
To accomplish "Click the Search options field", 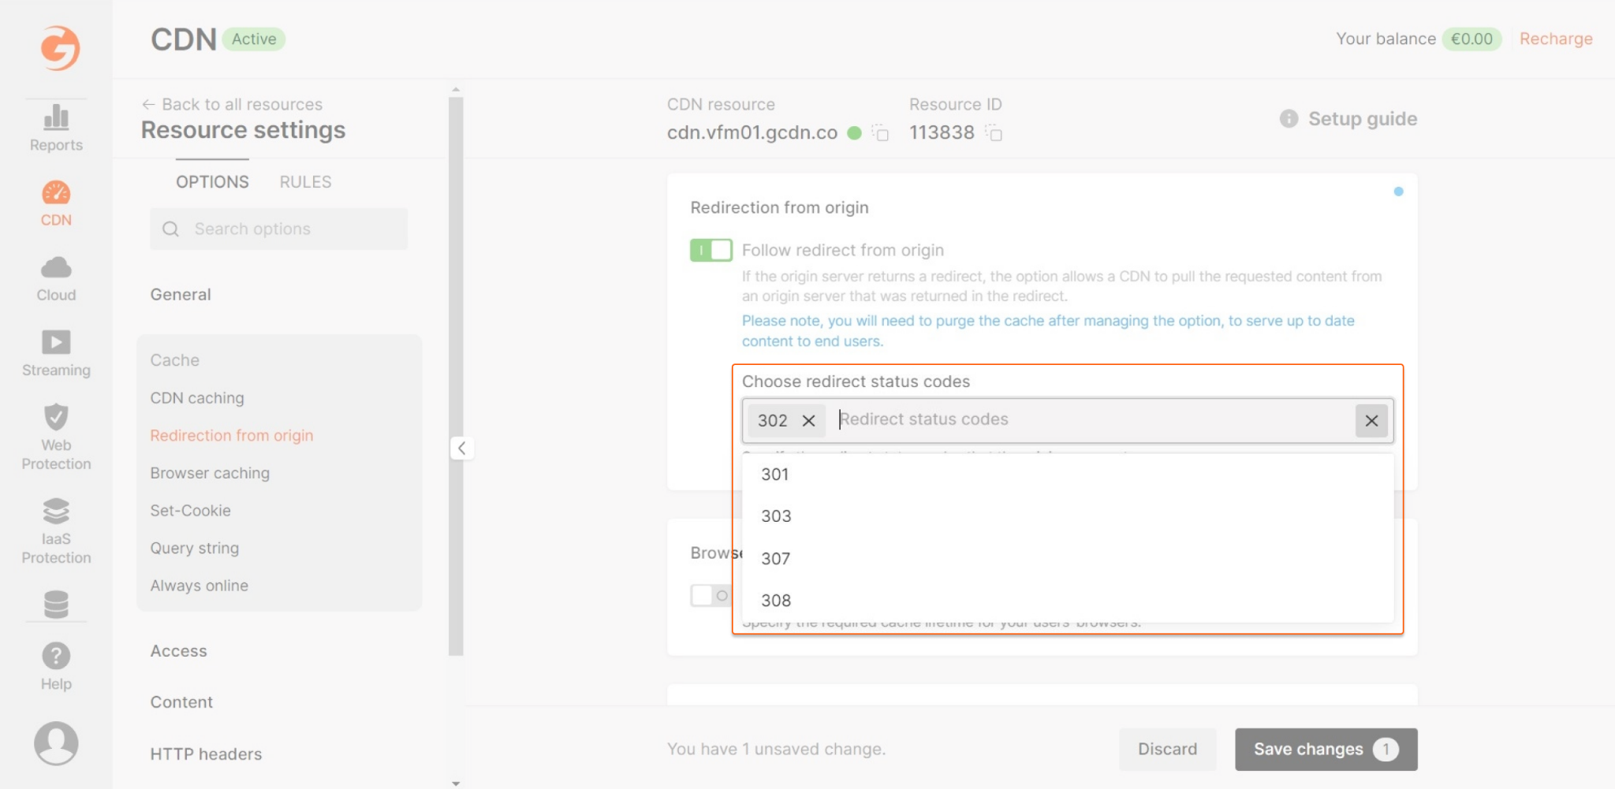I will (x=278, y=229).
